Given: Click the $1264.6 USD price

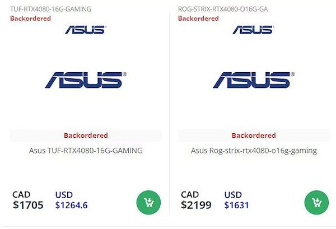Looking at the screenshot, I should pyautogui.click(x=71, y=205).
